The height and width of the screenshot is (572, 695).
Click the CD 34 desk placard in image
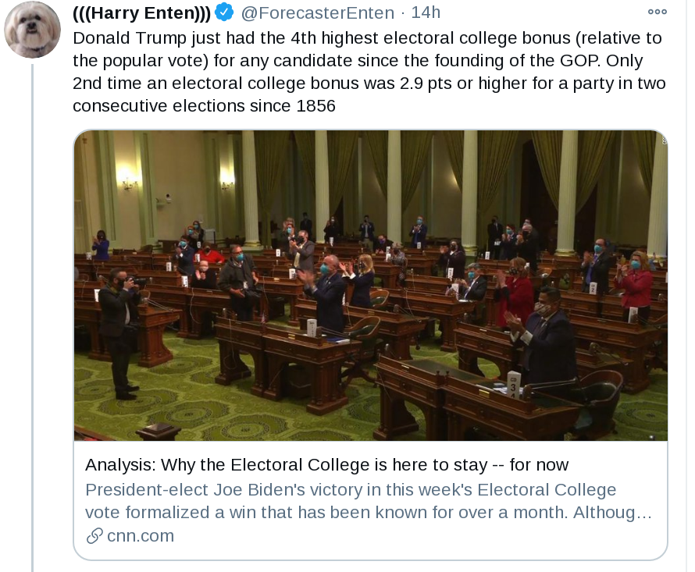513,384
